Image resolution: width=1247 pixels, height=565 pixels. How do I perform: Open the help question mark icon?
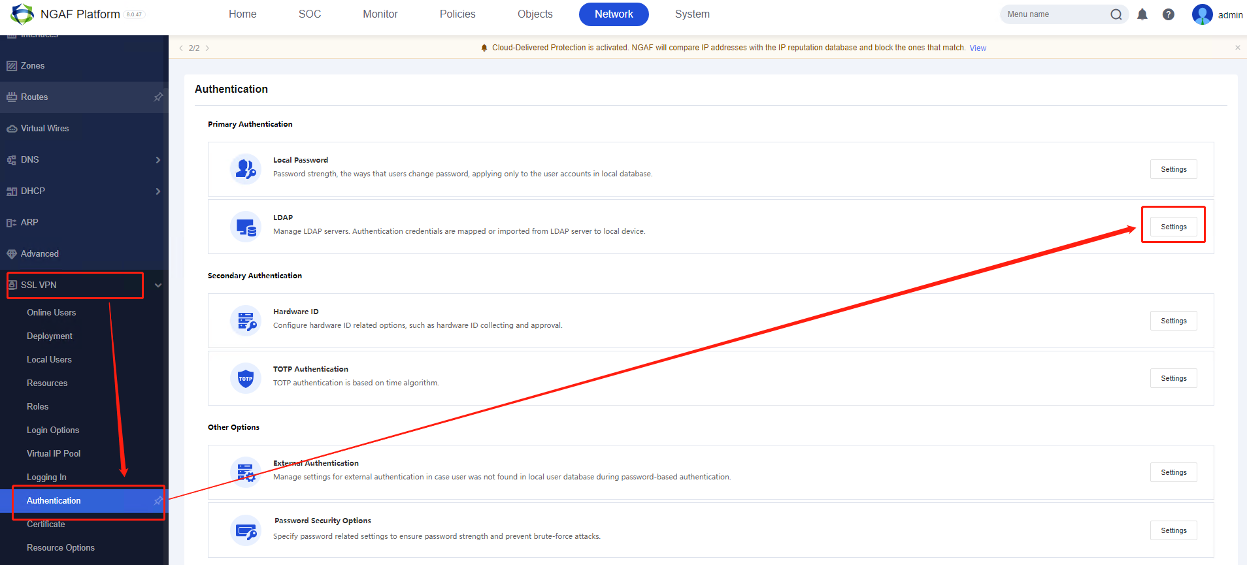[x=1169, y=14]
